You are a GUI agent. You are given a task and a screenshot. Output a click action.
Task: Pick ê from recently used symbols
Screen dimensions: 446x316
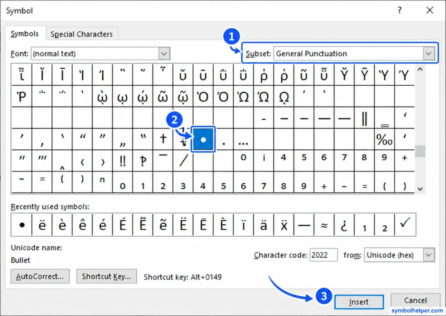82,225
